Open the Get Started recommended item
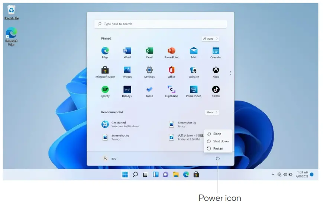Screen dimensions: 323x206 120,124
